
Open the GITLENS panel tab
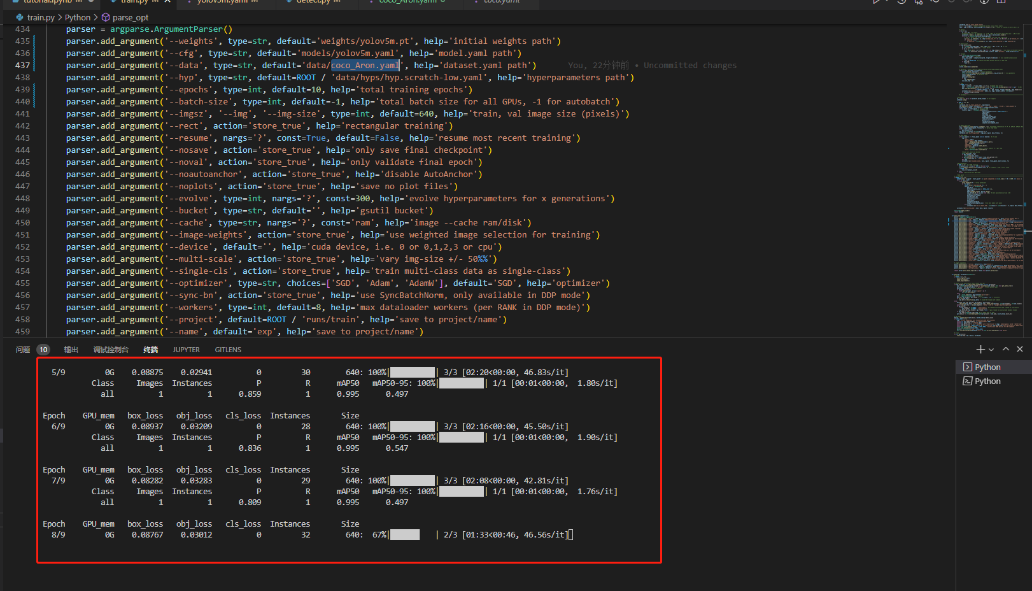coord(228,350)
